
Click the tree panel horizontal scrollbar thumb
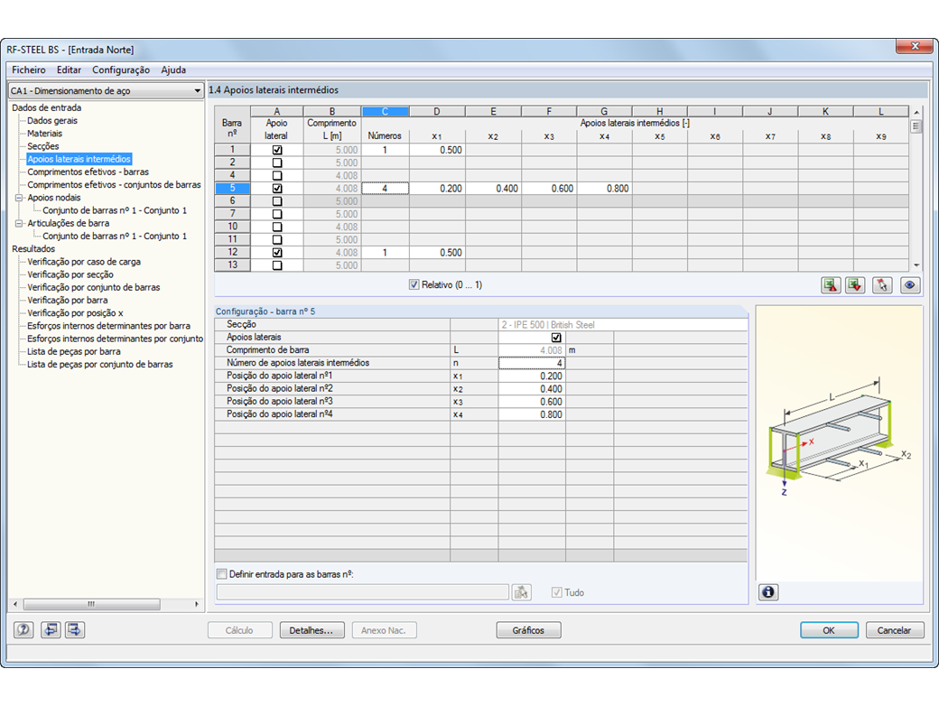[91, 604]
